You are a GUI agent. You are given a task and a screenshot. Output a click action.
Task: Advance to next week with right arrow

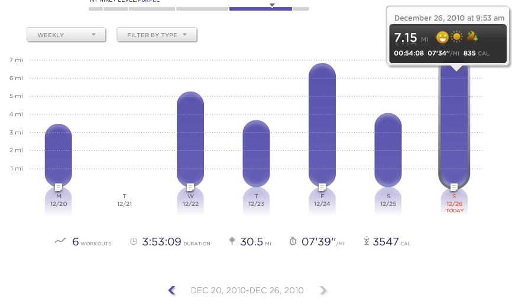coord(323,290)
